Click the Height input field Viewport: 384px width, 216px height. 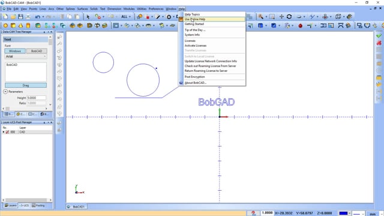point(36,98)
